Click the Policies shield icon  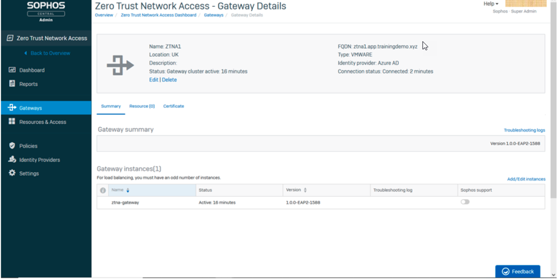click(x=12, y=146)
